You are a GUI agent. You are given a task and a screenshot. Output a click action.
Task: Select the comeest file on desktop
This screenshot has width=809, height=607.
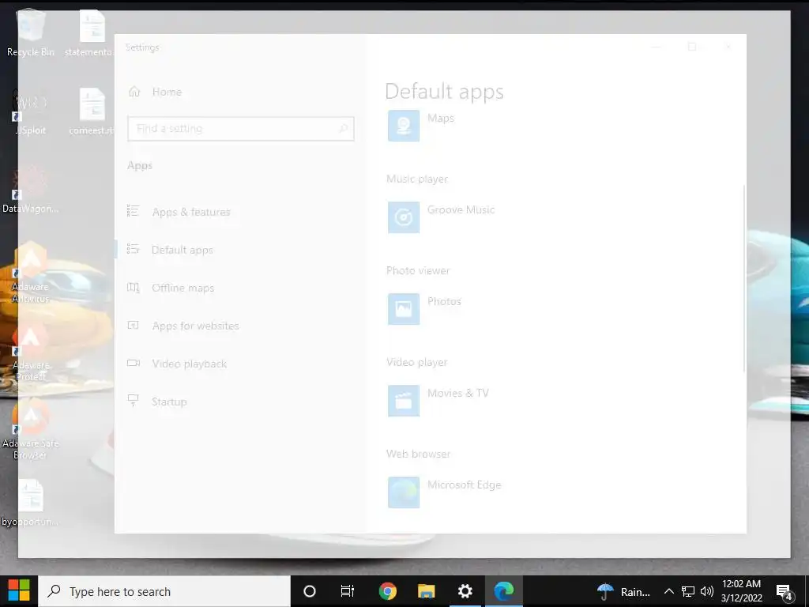coord(92,112)
